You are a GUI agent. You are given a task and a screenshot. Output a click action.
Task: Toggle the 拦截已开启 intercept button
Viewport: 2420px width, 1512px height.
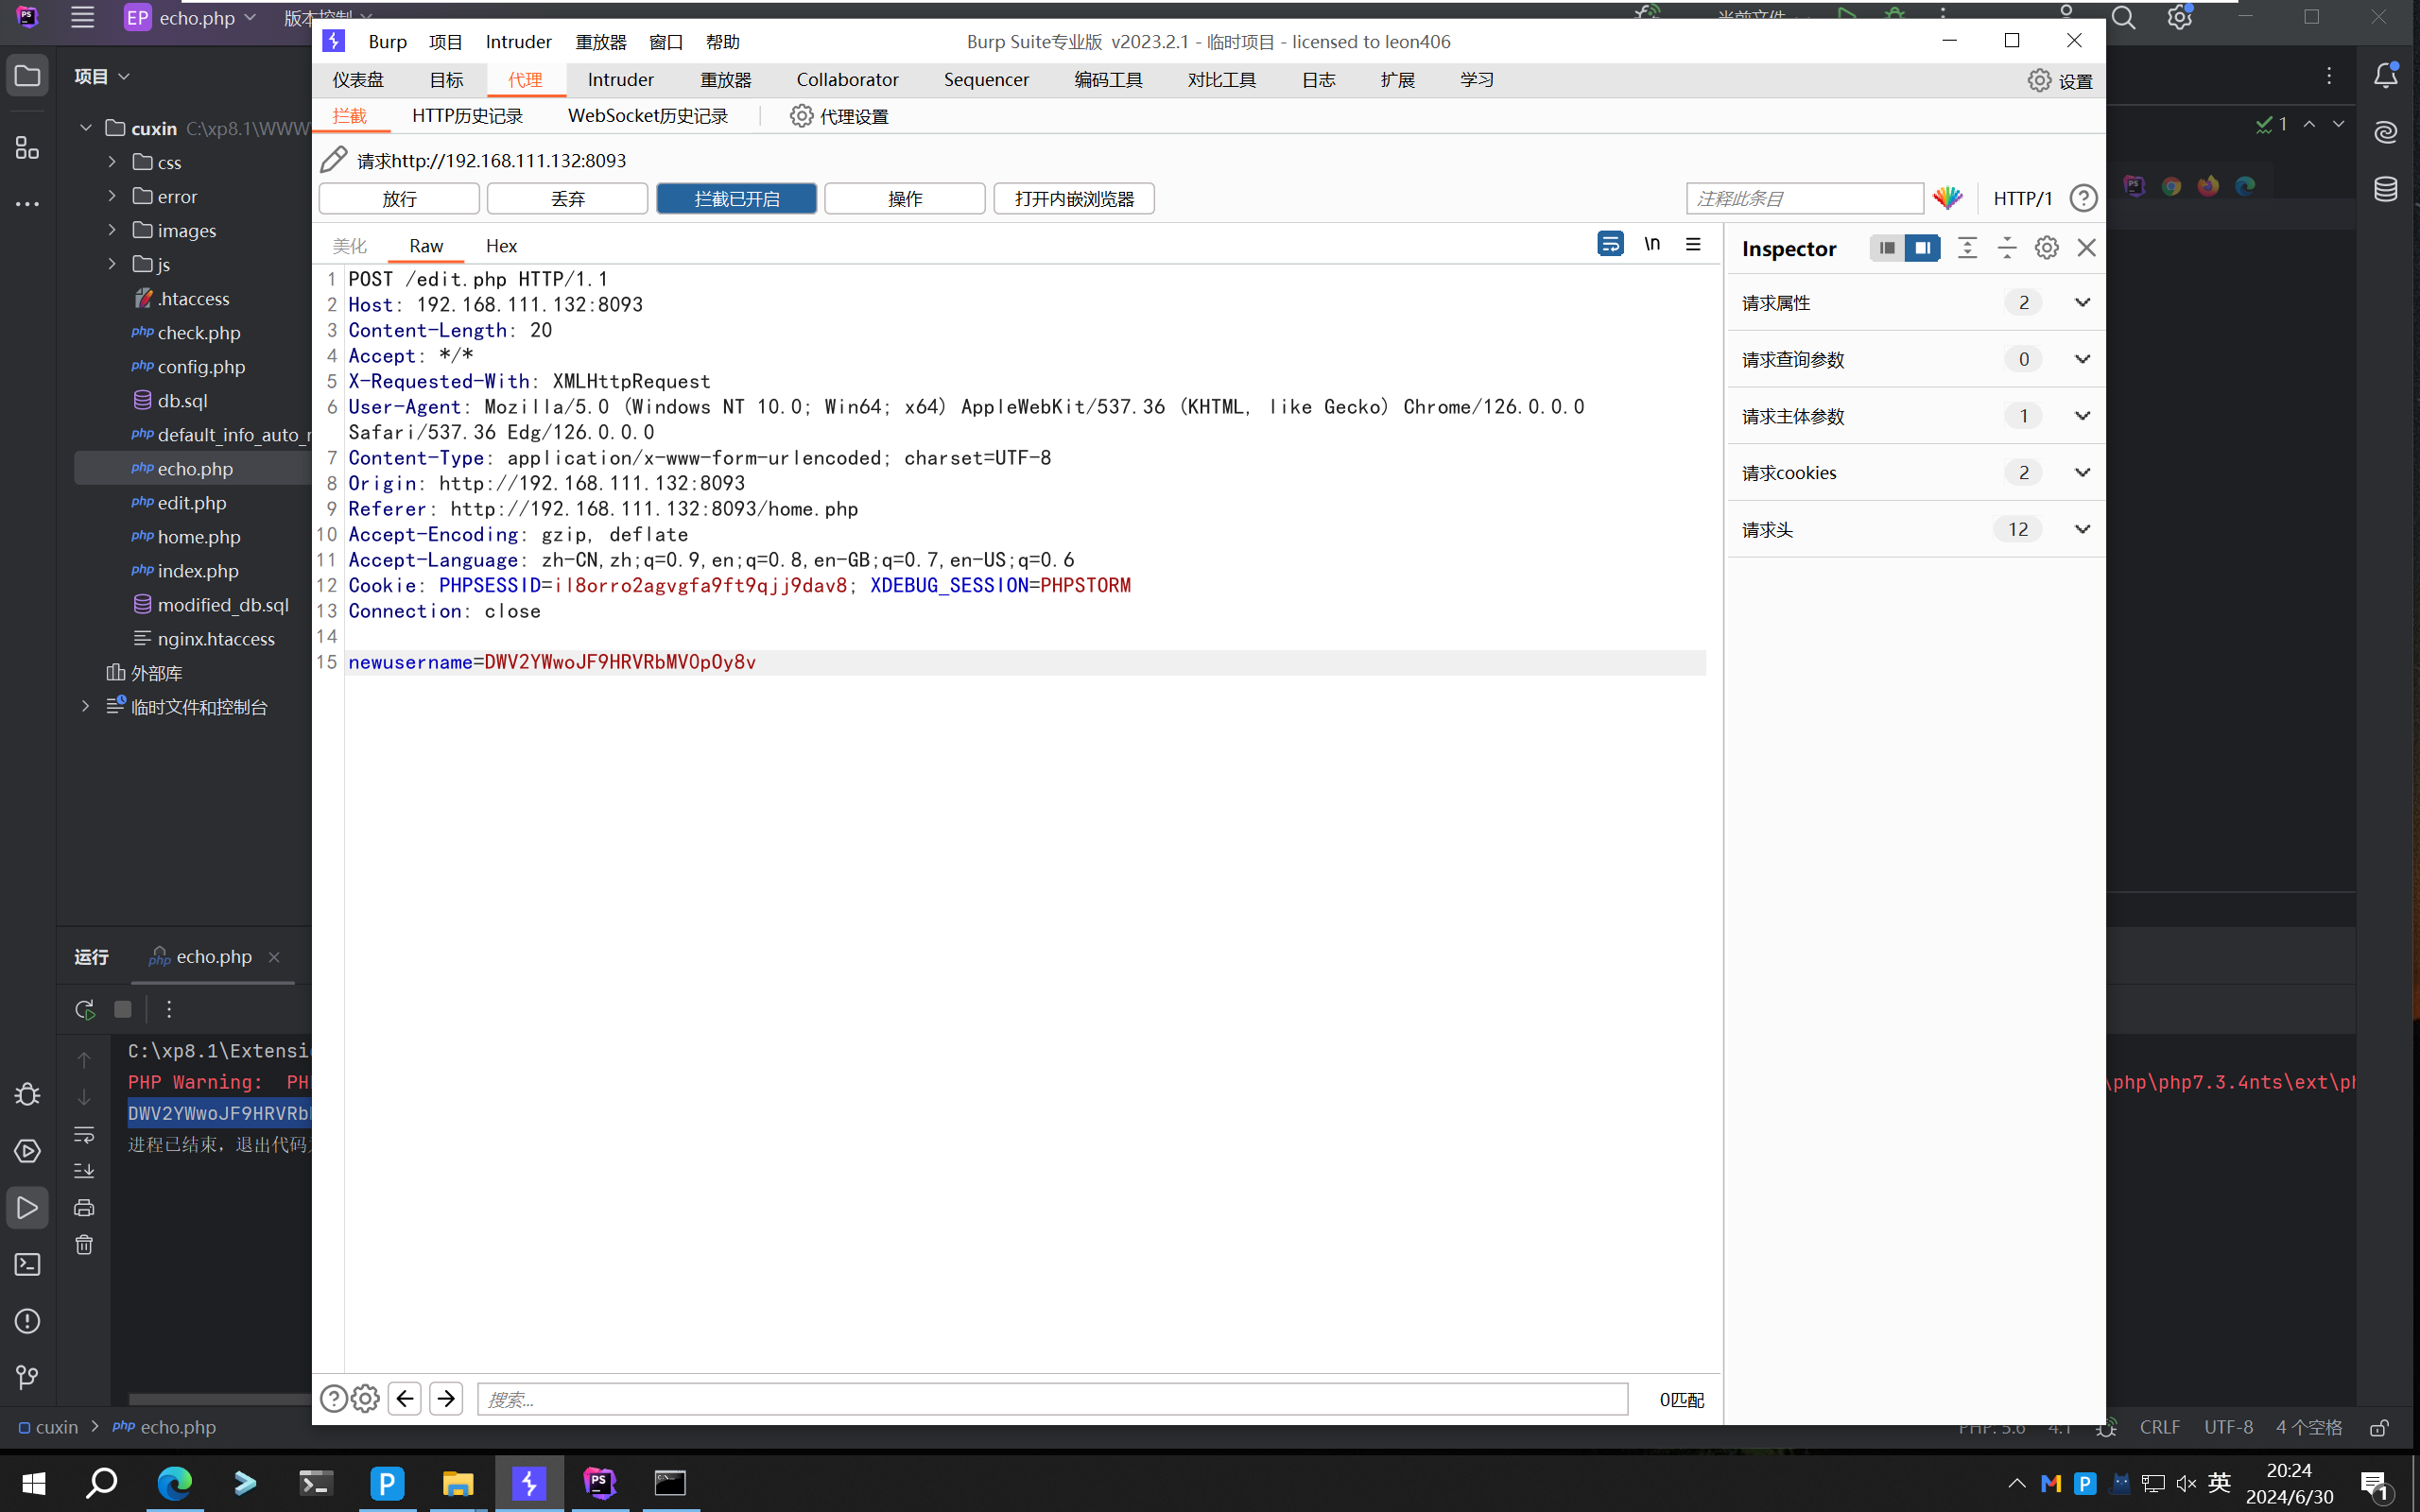736,198
